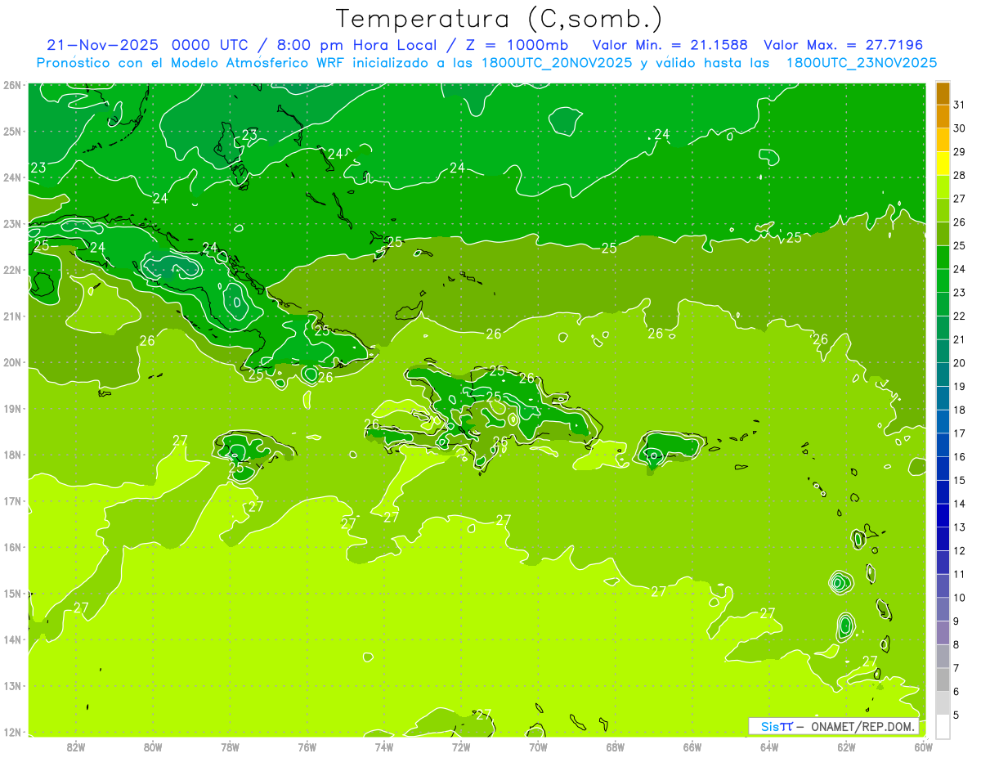Click the color scale label "5"
The width and height of the screenshot is (981, 758).
point(956,715)
